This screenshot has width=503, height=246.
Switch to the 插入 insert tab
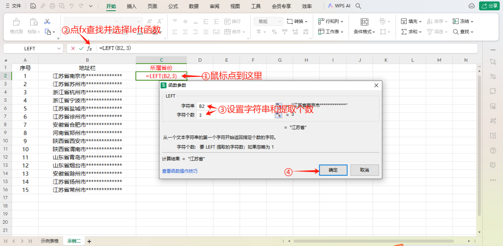[132, 6]
